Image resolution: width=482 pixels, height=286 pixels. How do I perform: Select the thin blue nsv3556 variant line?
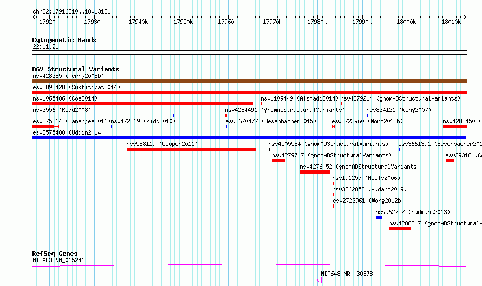[x=103, y=115]
